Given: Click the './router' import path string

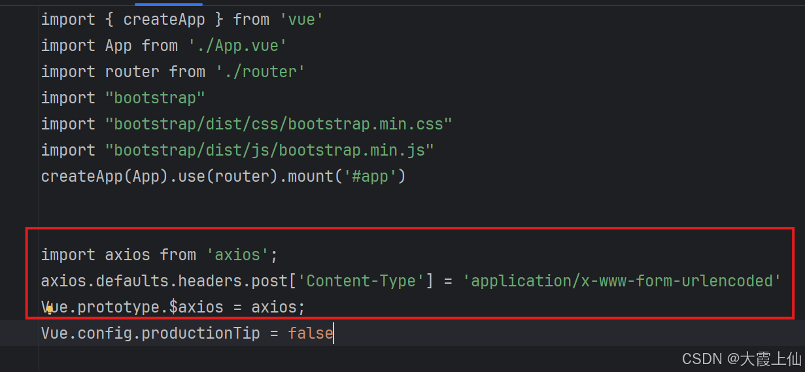Looking at the screenshot, I should (x=260, y=72).
